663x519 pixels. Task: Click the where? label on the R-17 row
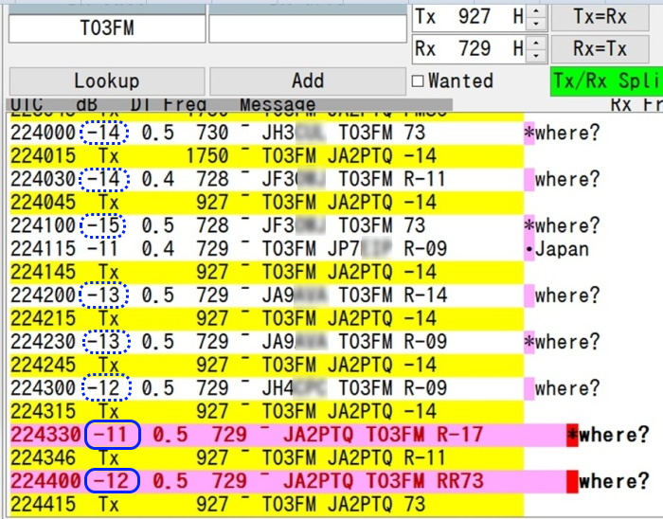pos(614,435)
